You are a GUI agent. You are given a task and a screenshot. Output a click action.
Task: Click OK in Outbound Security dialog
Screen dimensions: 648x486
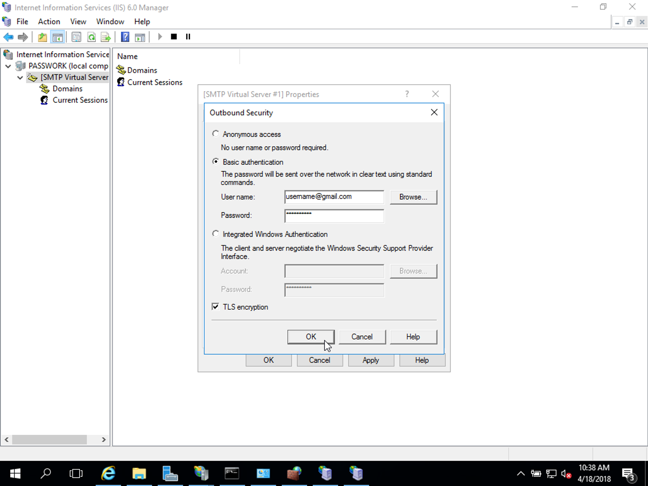(310, 337)
